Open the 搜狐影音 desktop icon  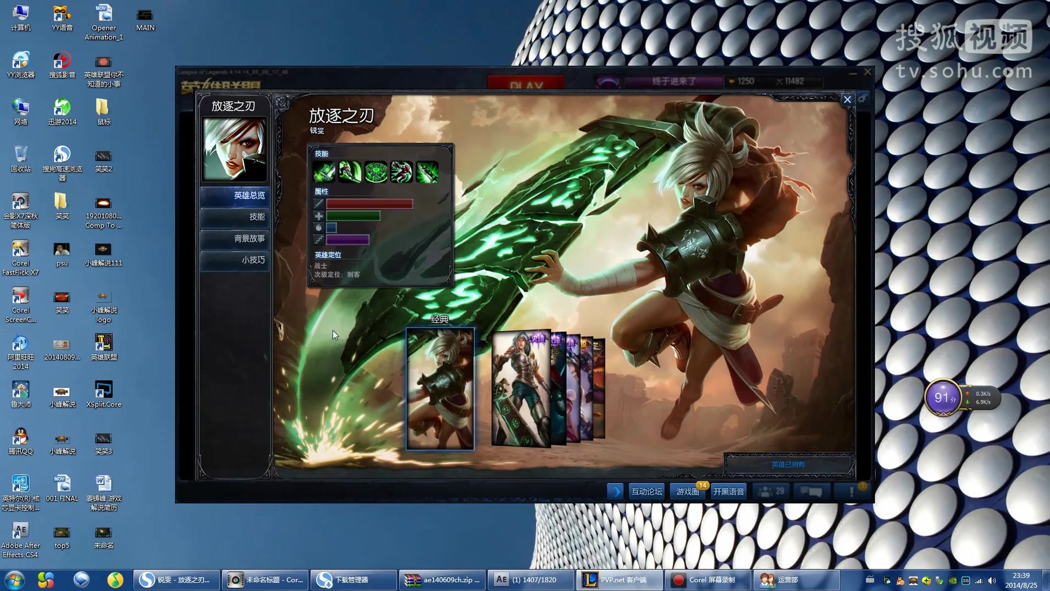(62, 65)
